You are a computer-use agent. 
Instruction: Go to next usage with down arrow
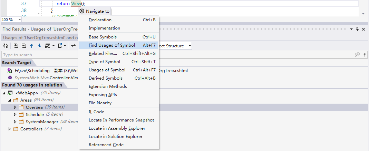point(39,46)
